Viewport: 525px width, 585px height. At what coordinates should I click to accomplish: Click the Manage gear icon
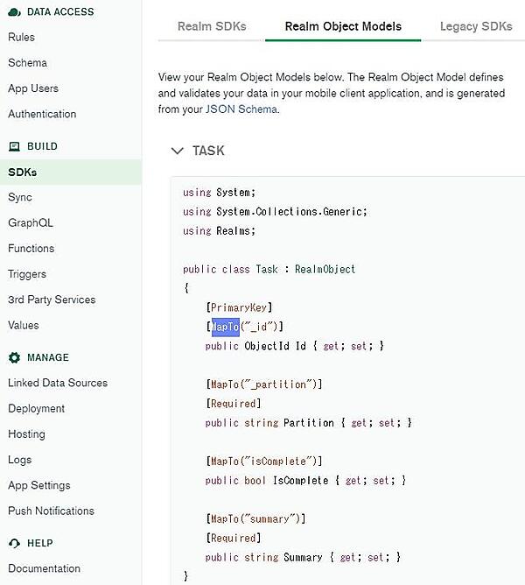14,357
